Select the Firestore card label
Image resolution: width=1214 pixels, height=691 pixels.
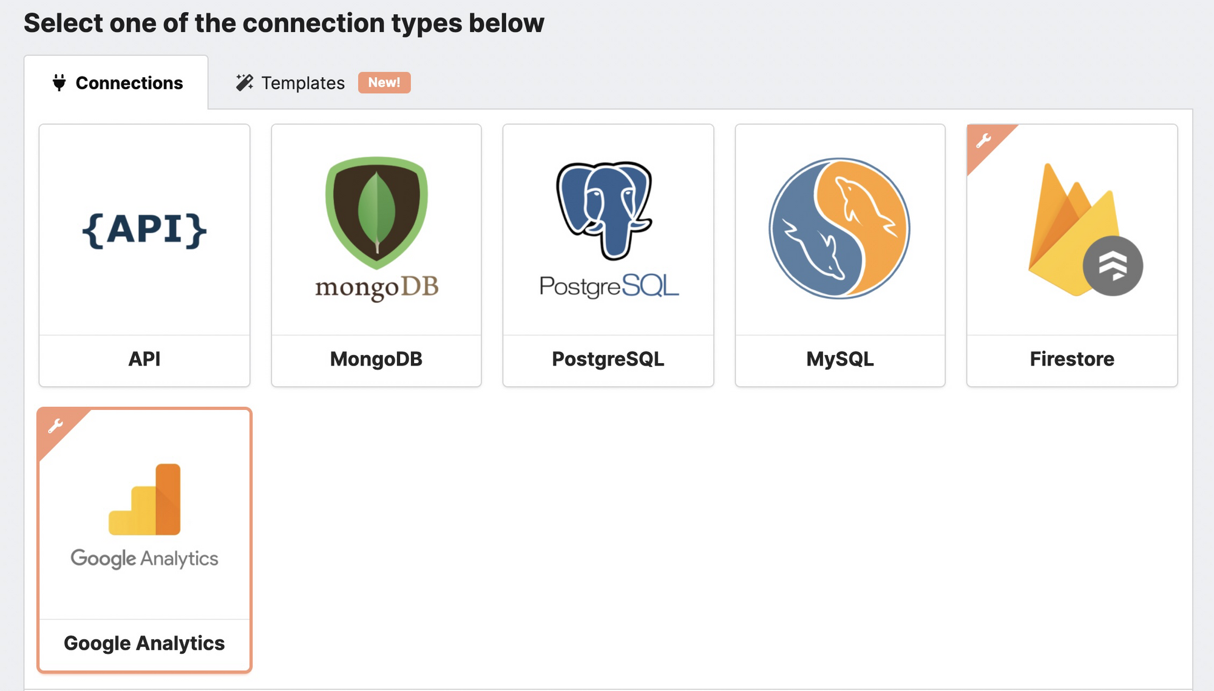coord(1072,359)
